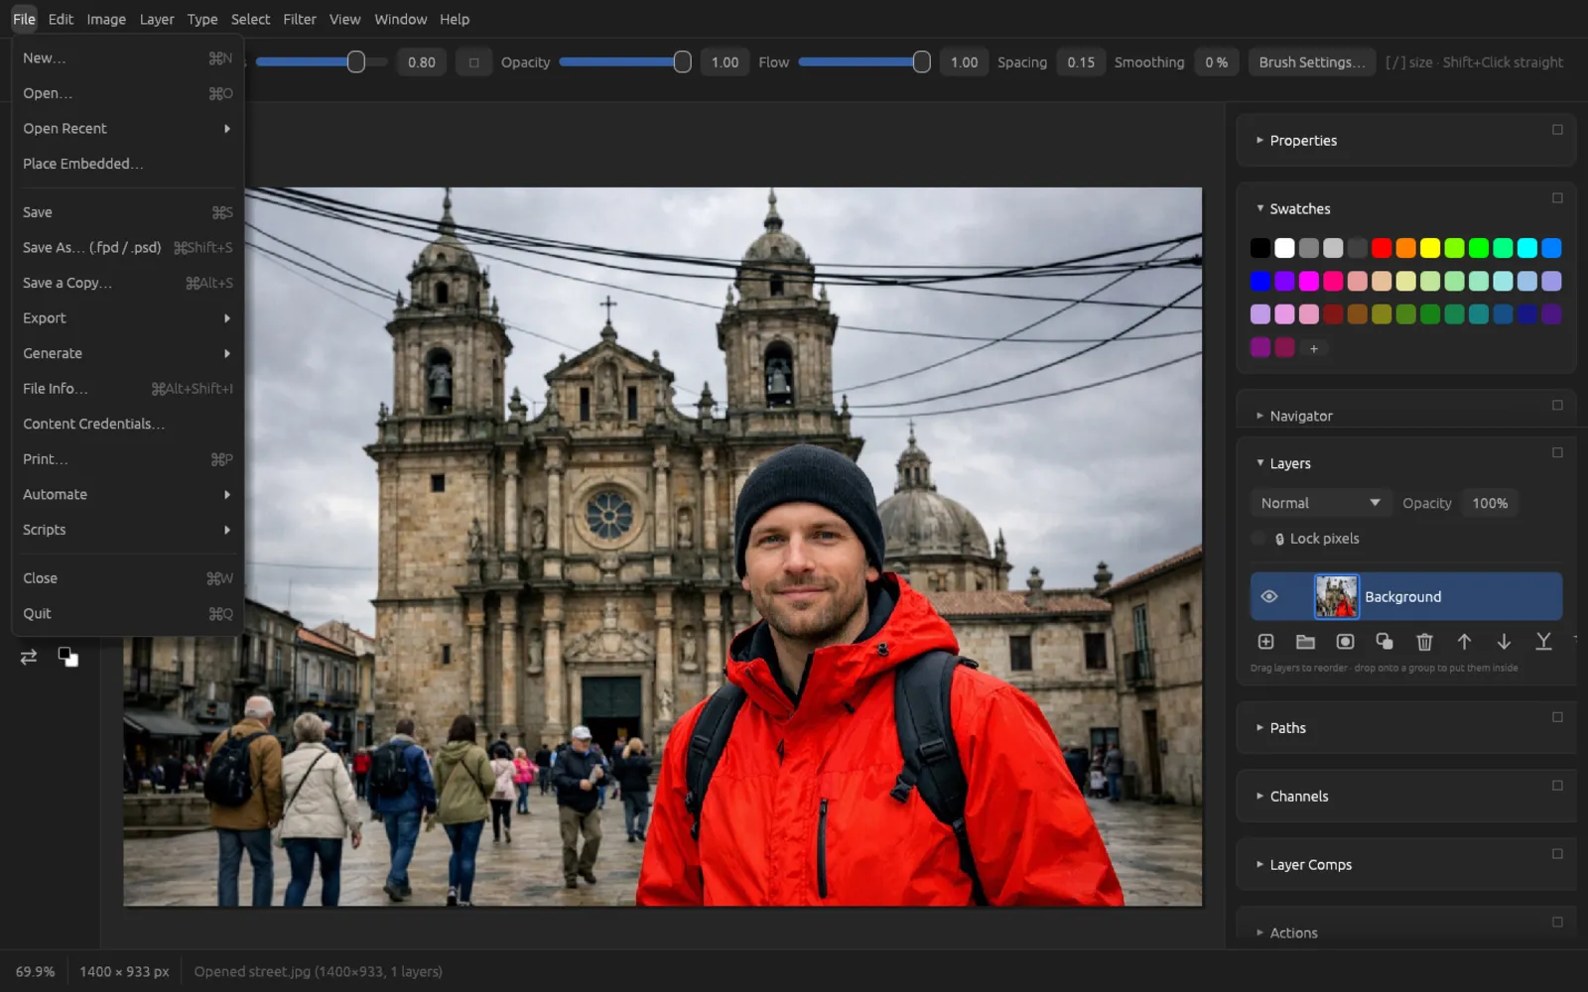This screenshot has width=1588, height=992.
Task: Select the Background layer thumbnail
Action: 1336,596
